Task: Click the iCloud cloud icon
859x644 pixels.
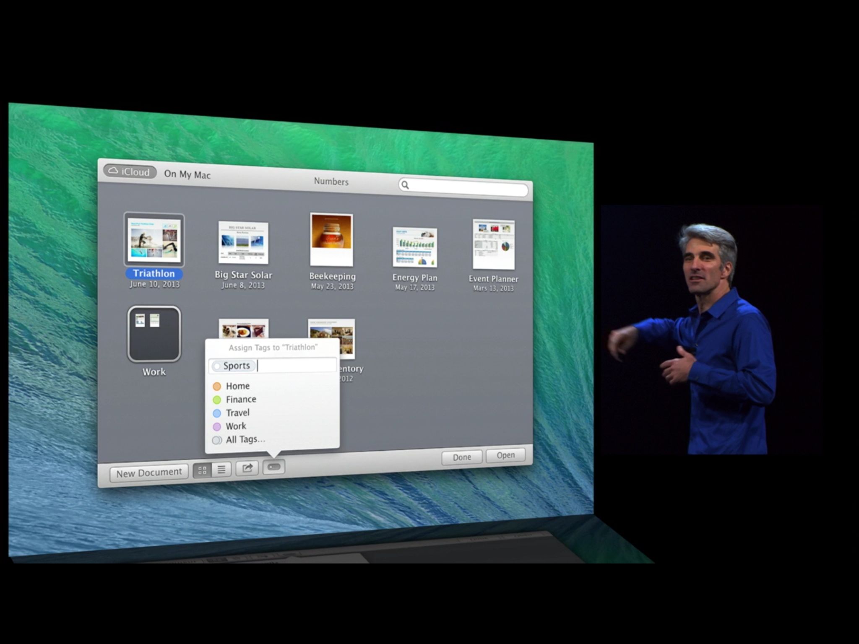Action: coord(113,171)
